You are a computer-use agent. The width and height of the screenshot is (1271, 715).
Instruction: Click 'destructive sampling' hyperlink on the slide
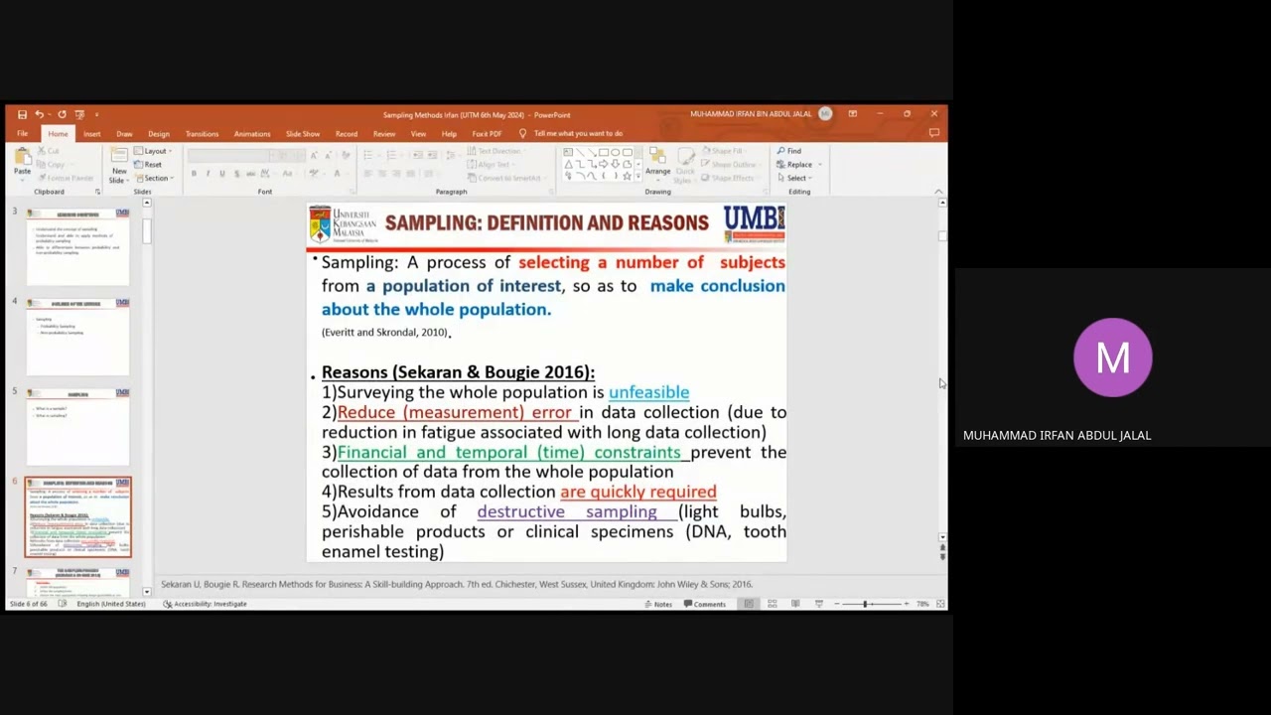click(566, 511)
